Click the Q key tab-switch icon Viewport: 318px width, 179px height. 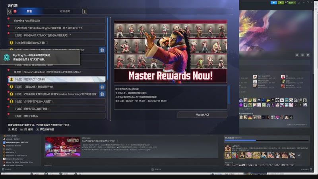click(x=10, y=11)
